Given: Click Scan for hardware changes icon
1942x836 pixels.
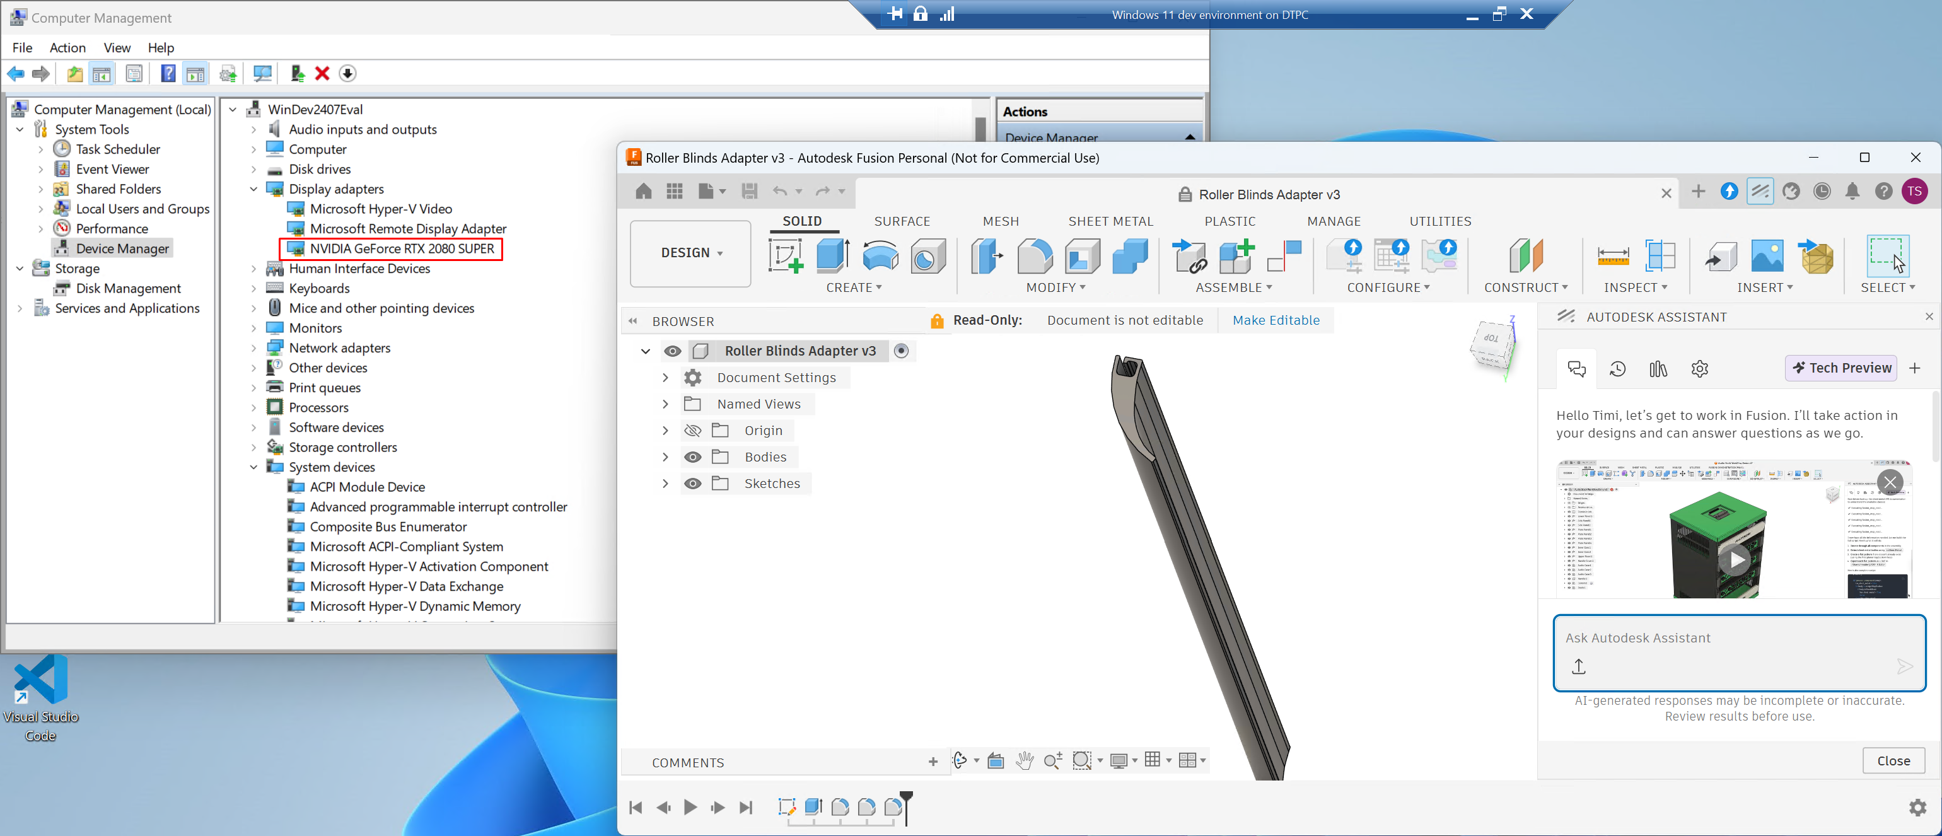Looking at the screenshot, I should pos(262,74).
